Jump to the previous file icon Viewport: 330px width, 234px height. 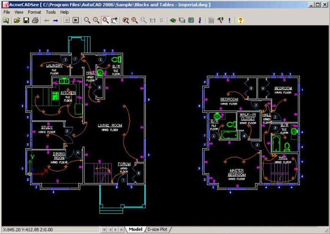67,20
